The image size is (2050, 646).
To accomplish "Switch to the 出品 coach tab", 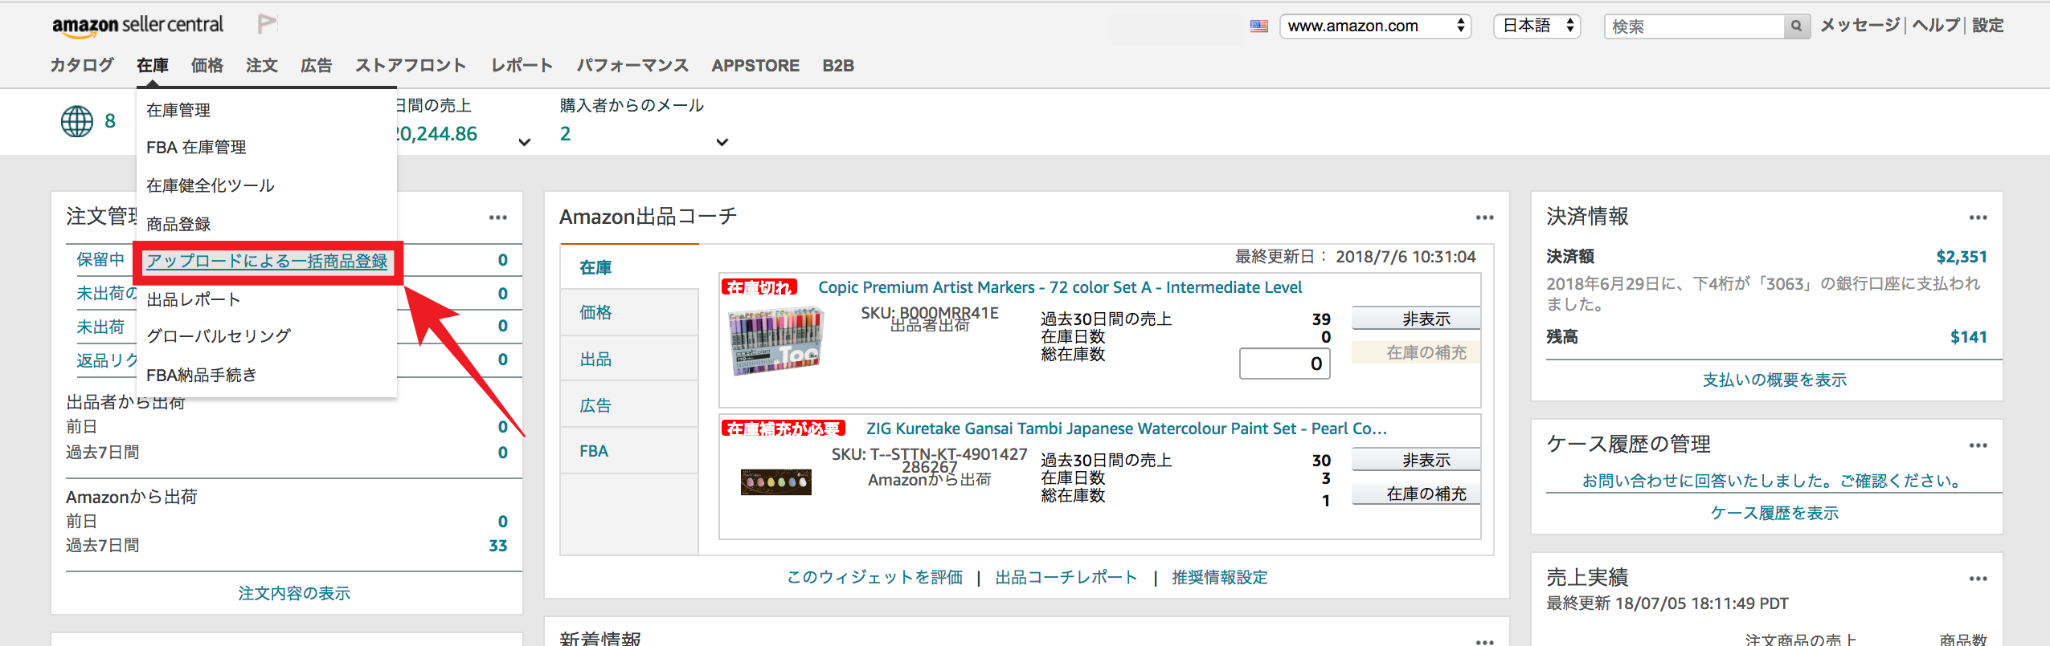I will pyautogui.click(x=630, y=359).
